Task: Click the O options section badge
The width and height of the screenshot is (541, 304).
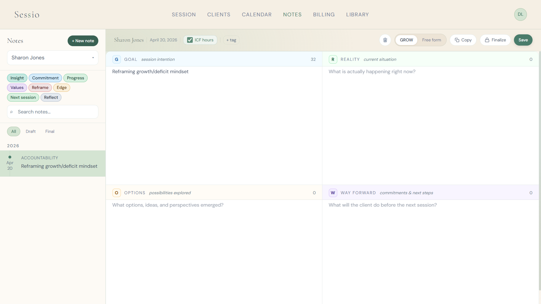Action: pos(116,193)
